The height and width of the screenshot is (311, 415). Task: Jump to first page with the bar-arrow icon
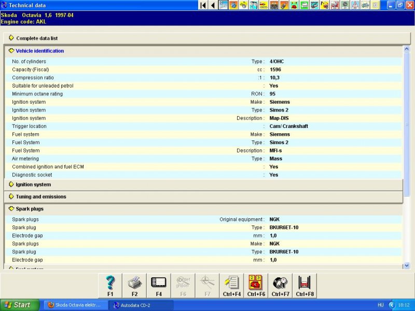coord(203,5)
